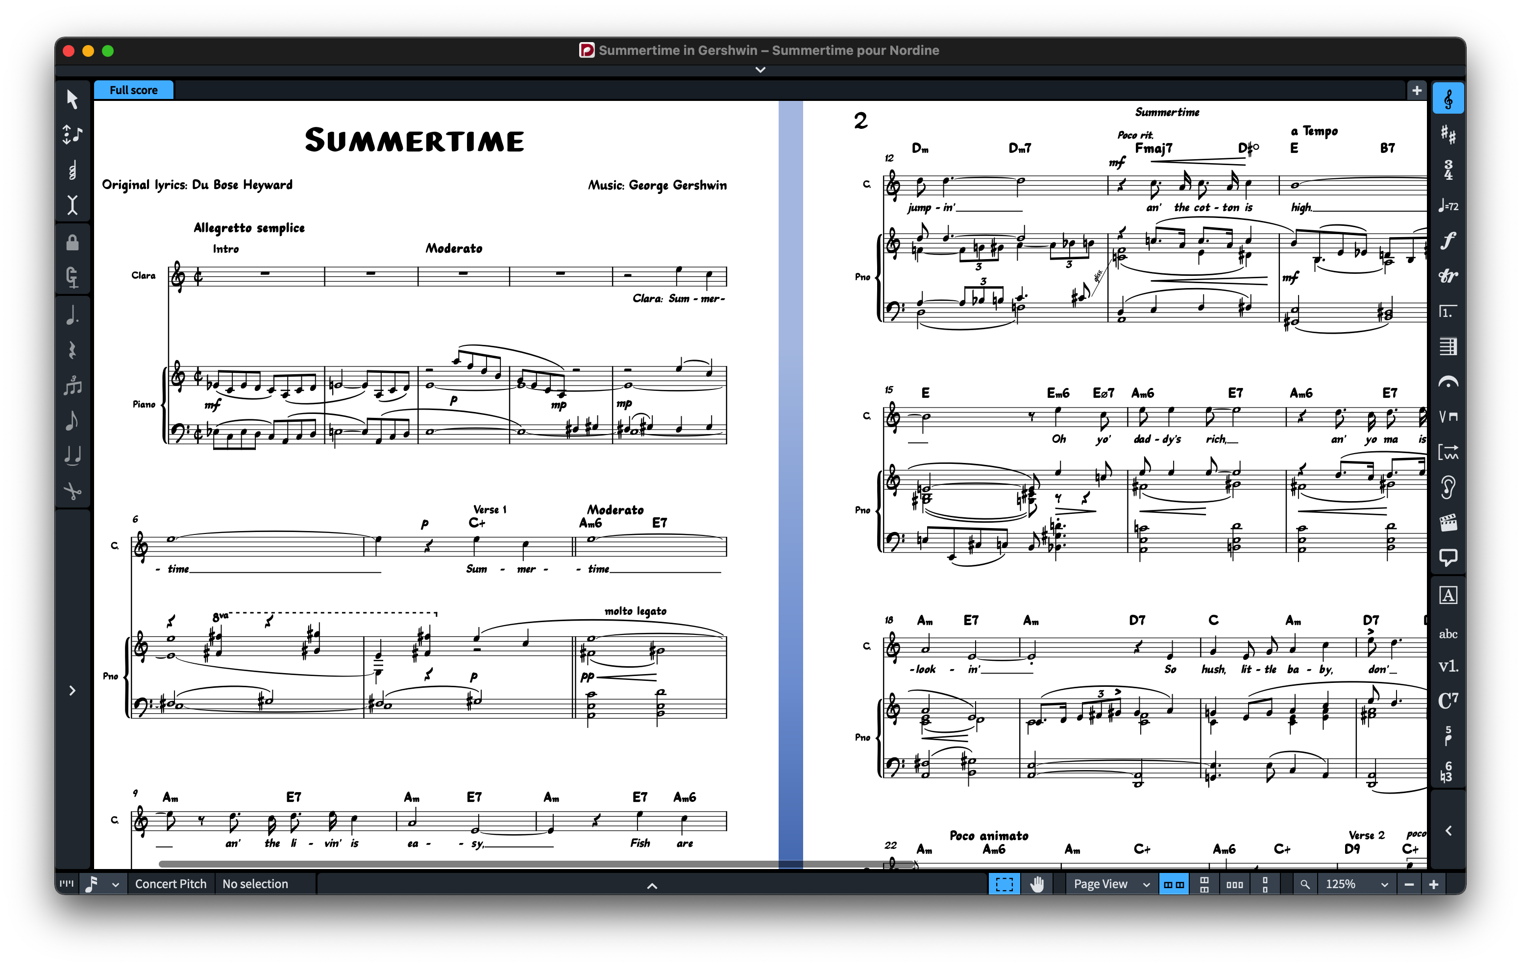
Task: Click the Chord Symbols C7 icon
Action: point(1447,701)
